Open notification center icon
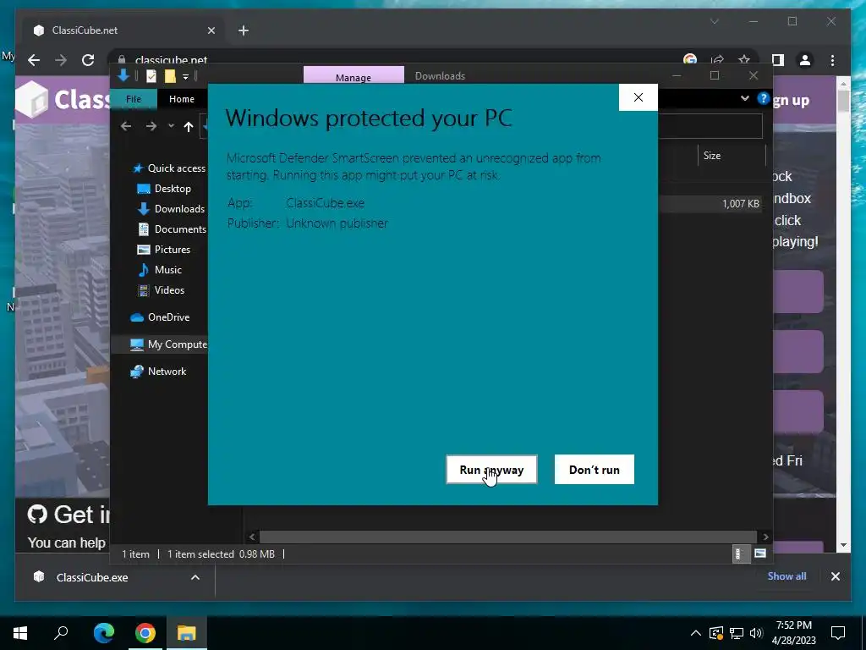The height and width of the screenshot is (650, 866). coord(838,633)
